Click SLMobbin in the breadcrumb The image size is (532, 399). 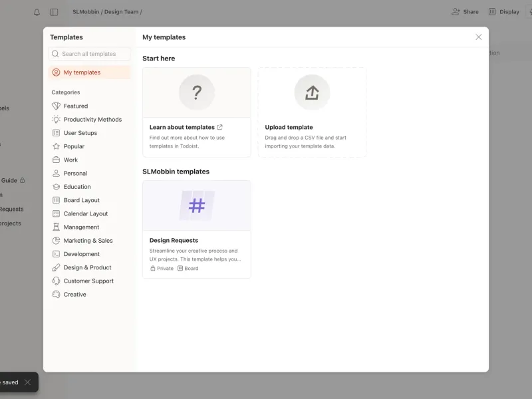86,12
